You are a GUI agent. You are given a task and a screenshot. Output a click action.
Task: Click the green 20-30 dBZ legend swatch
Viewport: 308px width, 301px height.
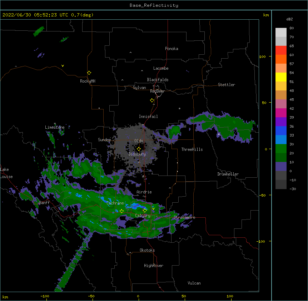(x=281, y=149)
